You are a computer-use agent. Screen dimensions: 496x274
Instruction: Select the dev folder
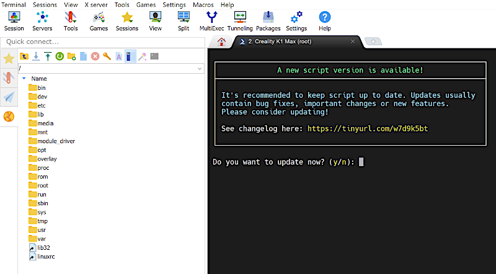coord(38,97)
